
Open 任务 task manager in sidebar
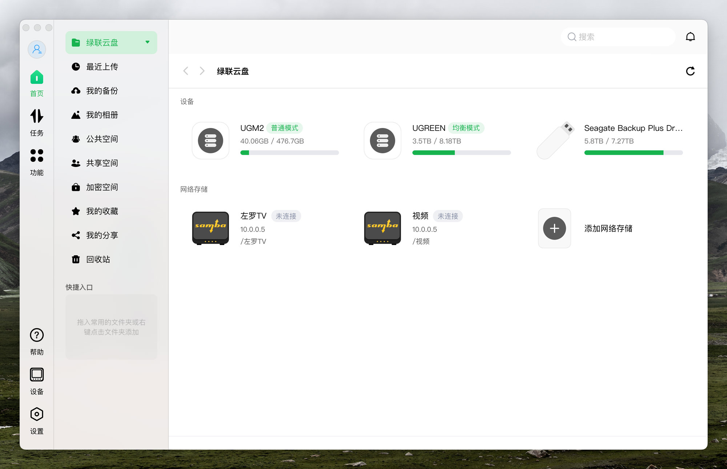click(x=36, y=122)
